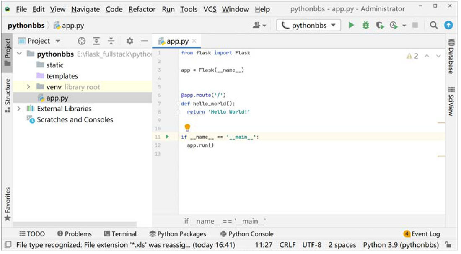Click the IDE update arrow icon
The height and width of the screenshot is (254, 461).
[x=448, y=25]
